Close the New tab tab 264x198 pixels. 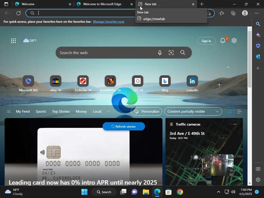(x=193, y=4)
